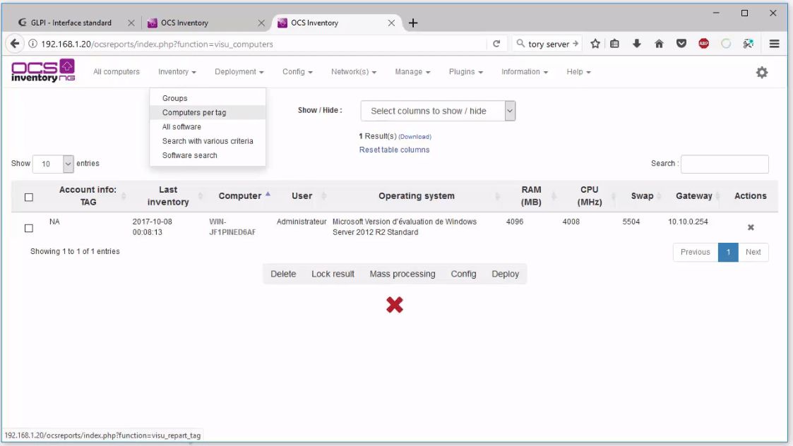Open the settings gear icon

pos(762,72)
